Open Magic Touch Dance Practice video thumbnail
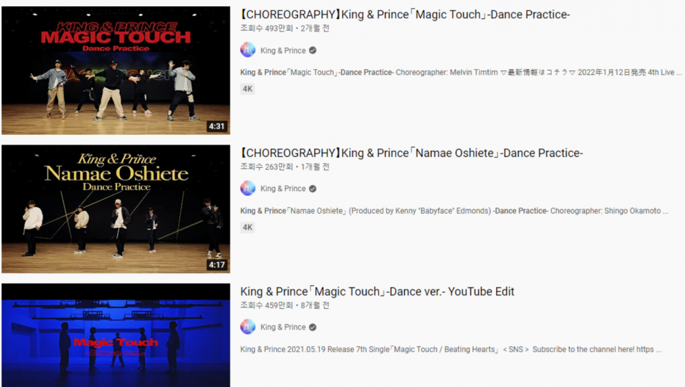 pyautogui.click(x=116, y=71)
